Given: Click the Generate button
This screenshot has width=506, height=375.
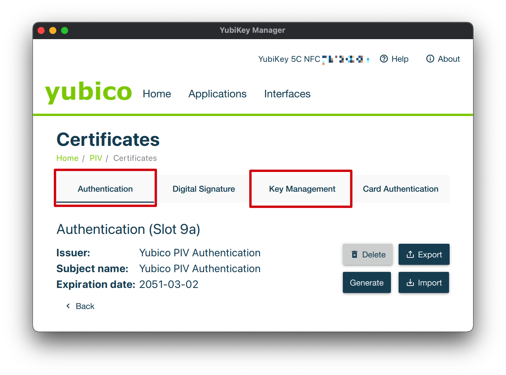Looking at the screenshot, I should pyautogui.click(x=367, y=282).
